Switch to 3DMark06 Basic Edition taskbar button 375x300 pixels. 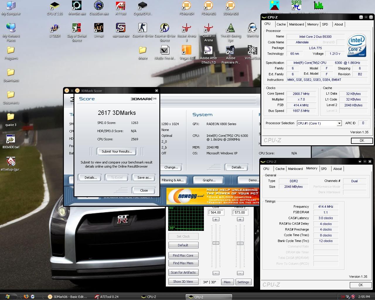67,297
